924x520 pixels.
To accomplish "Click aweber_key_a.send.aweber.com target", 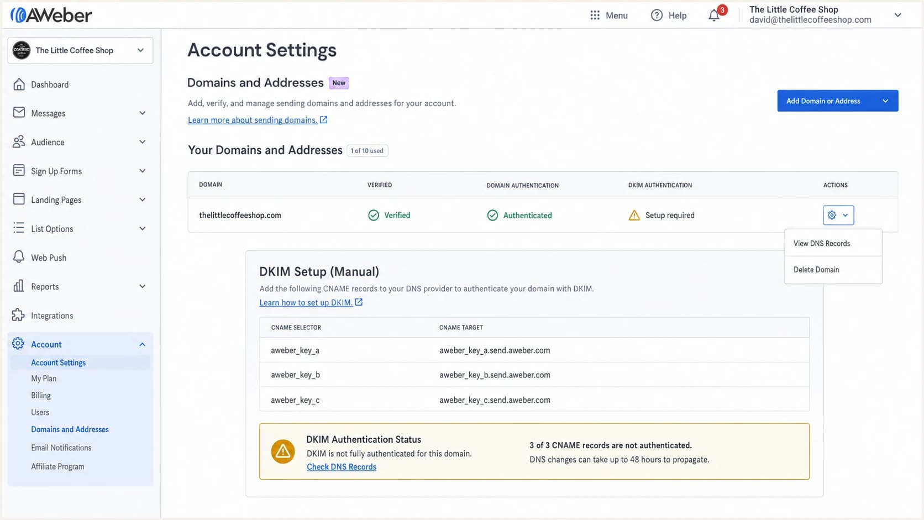I will pos(495,350).
